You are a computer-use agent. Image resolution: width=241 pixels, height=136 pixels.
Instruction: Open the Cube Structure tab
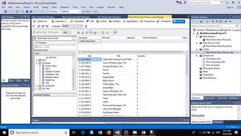tap(40, 21)
